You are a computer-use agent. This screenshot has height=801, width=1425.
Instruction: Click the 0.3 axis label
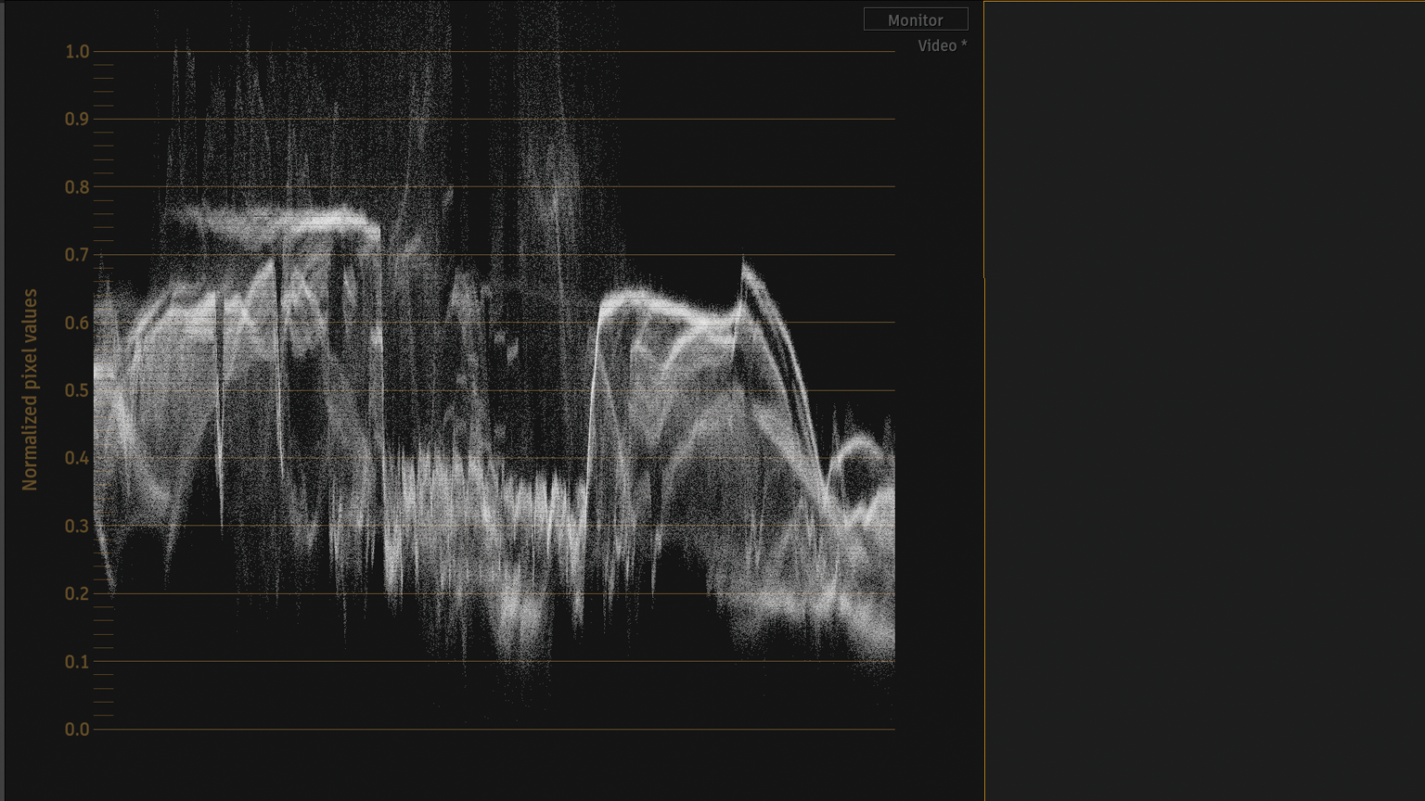(77, 526)
